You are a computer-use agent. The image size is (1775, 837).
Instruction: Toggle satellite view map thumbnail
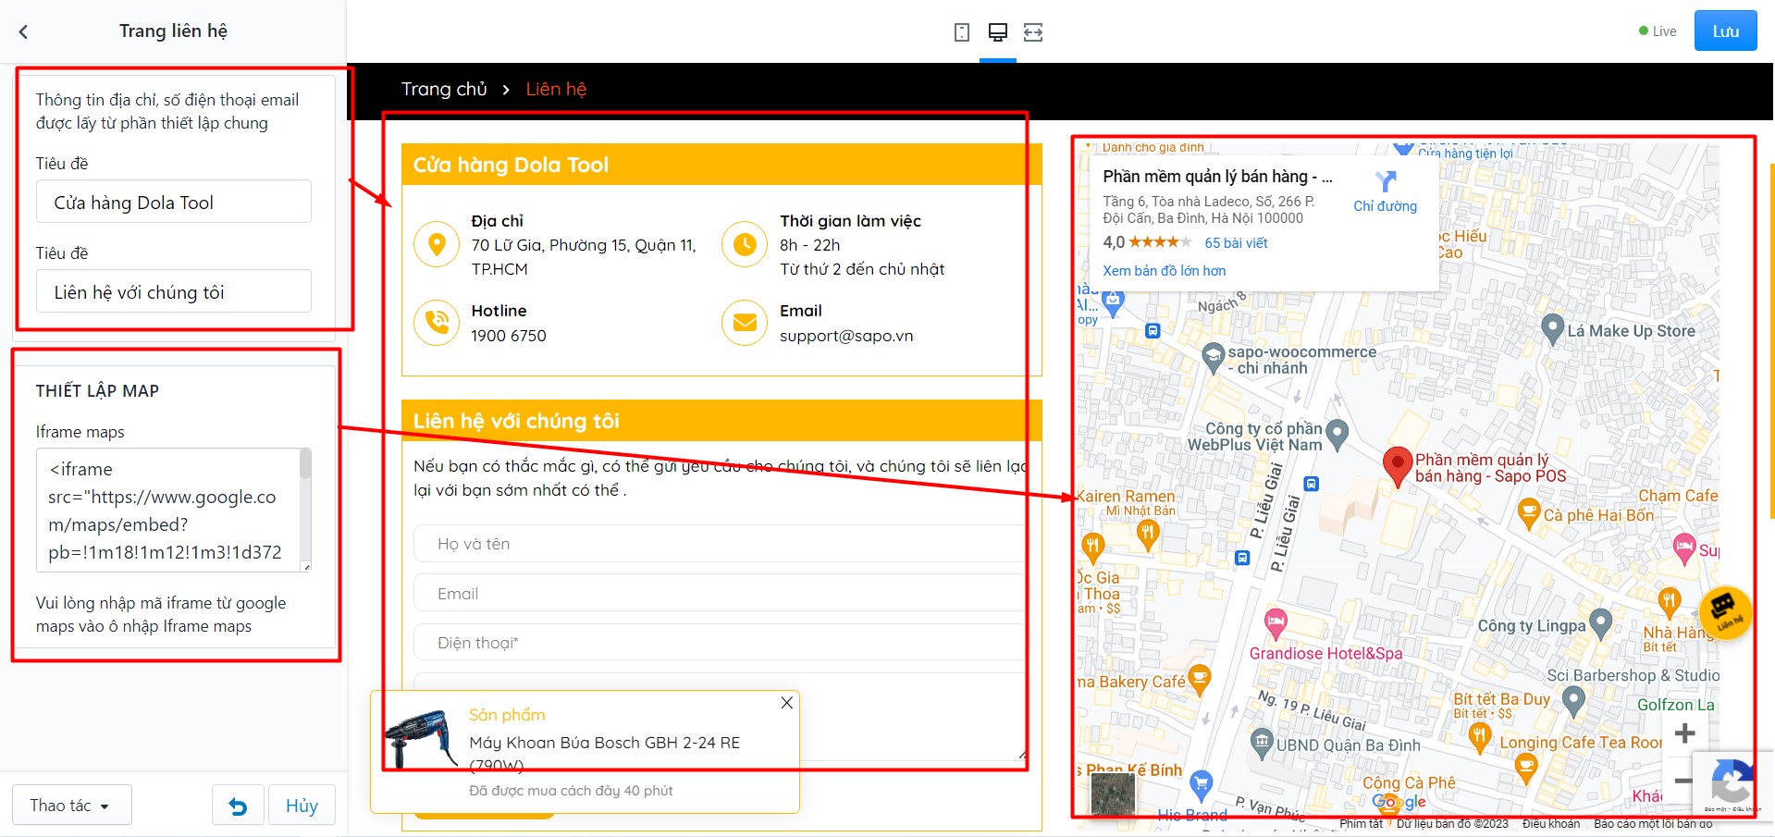[1113, 793]
